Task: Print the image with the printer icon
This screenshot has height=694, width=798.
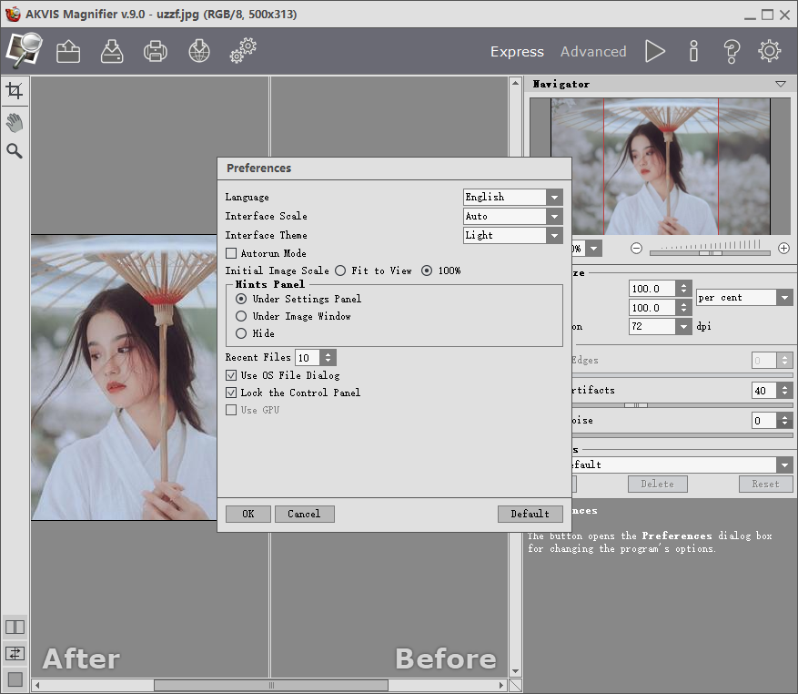Action: pyautogui.click(x=156, y=52)
